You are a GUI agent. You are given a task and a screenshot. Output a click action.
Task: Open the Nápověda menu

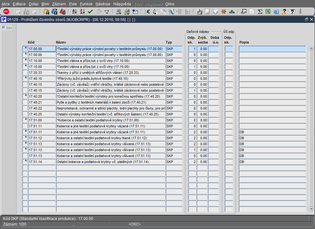pos(122,4)
